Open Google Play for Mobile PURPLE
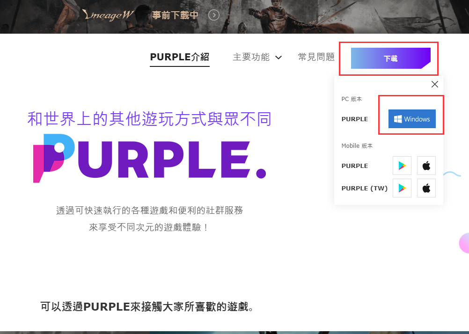The image size is (469, 334). [x=402, y=165]
